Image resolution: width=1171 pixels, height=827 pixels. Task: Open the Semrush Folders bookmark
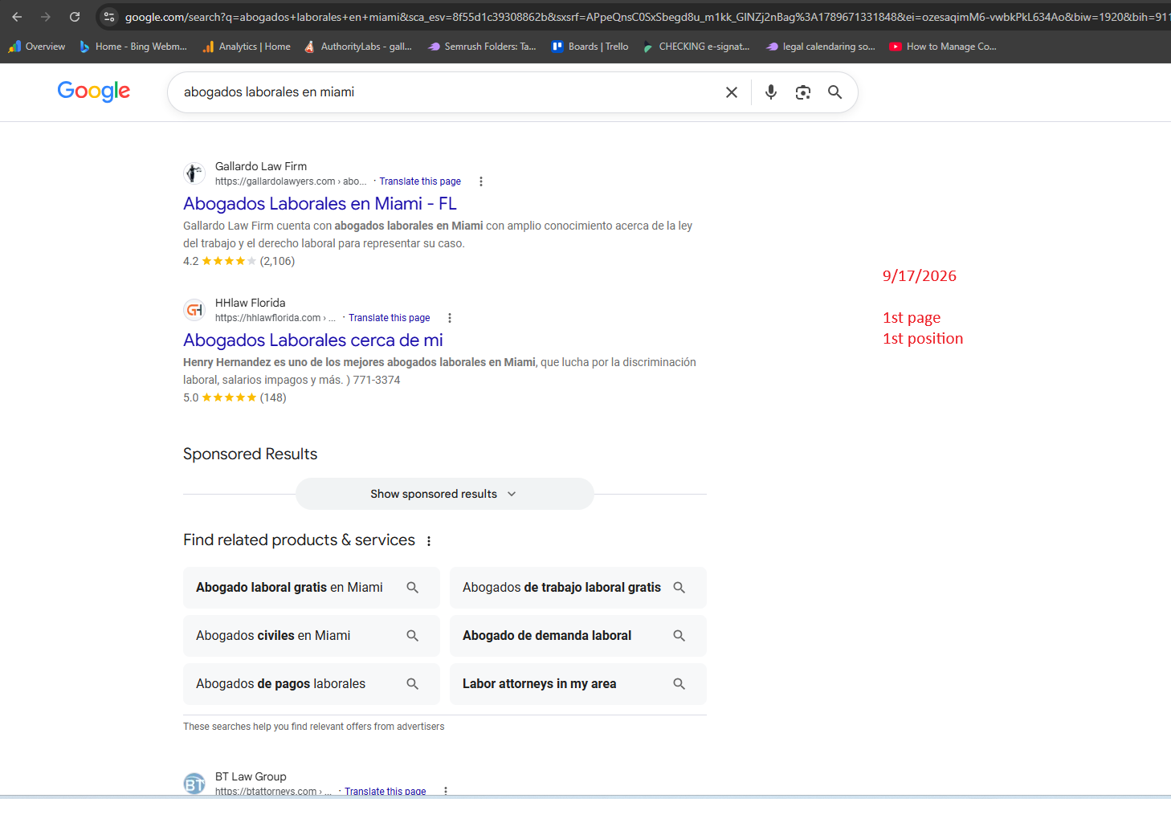click(482, 47)
